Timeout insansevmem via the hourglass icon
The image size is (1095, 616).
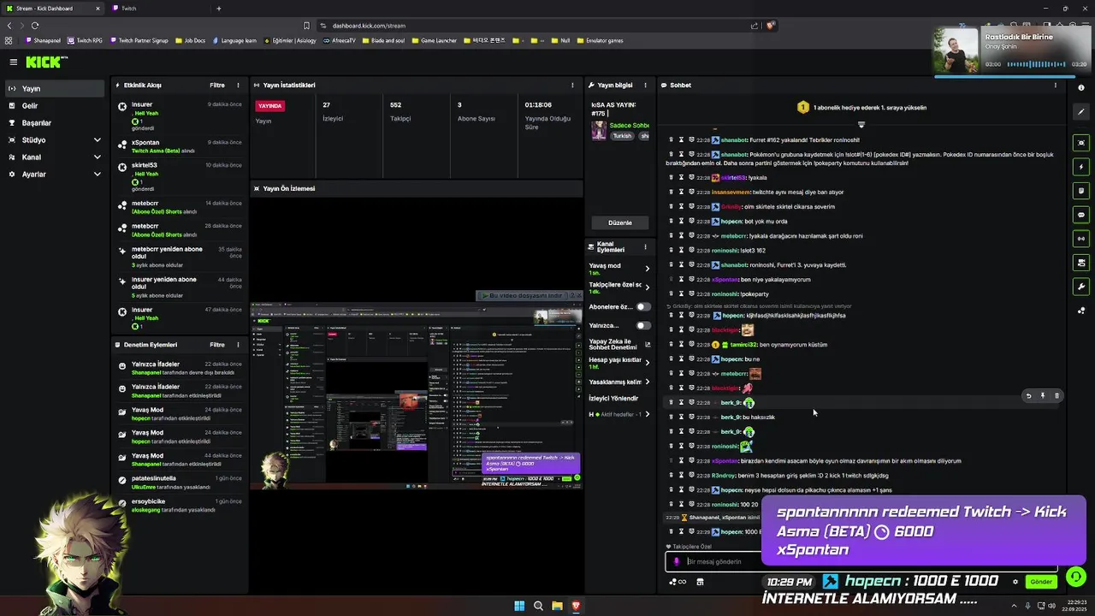681,192
